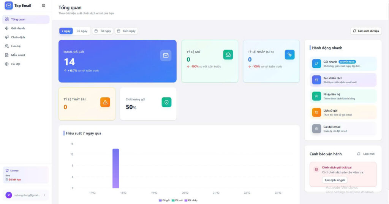Open the Từ ngày date picker
Image resolution: width=389 pixels, height=204 pixels.
pos(103,31)
